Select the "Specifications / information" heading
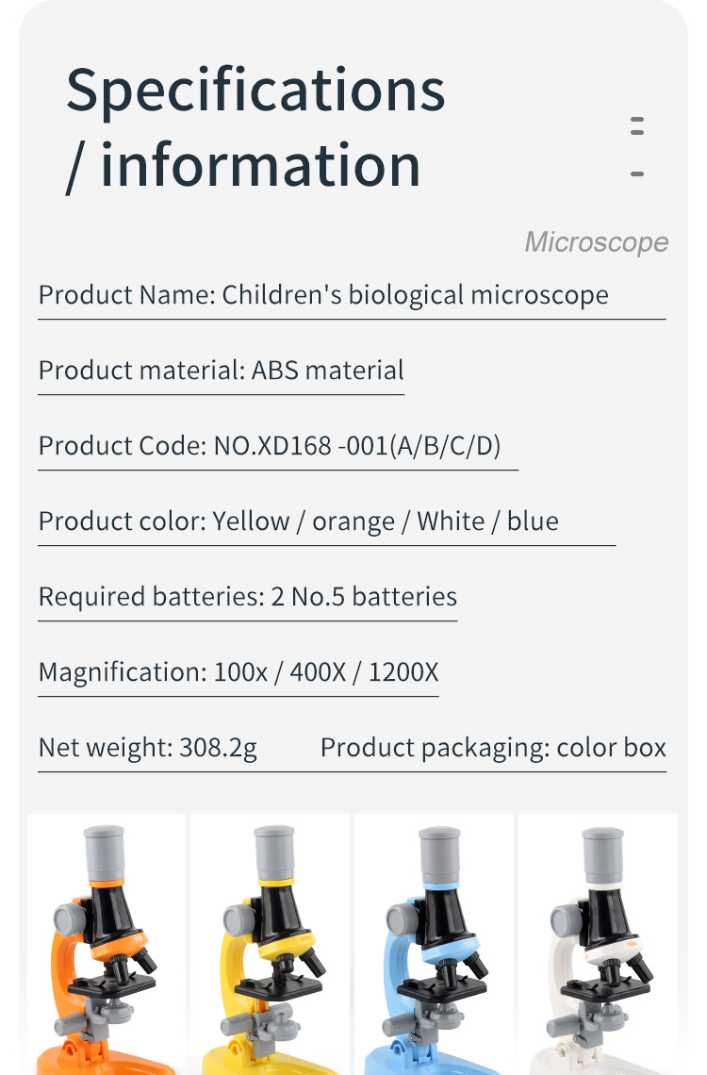 255,127
